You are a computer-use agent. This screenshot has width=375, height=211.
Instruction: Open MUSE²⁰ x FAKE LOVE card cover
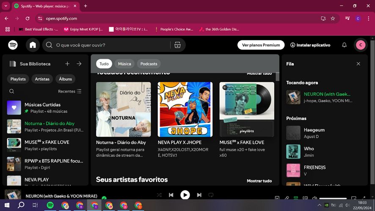pyautogui.click(x=247, y=110)
